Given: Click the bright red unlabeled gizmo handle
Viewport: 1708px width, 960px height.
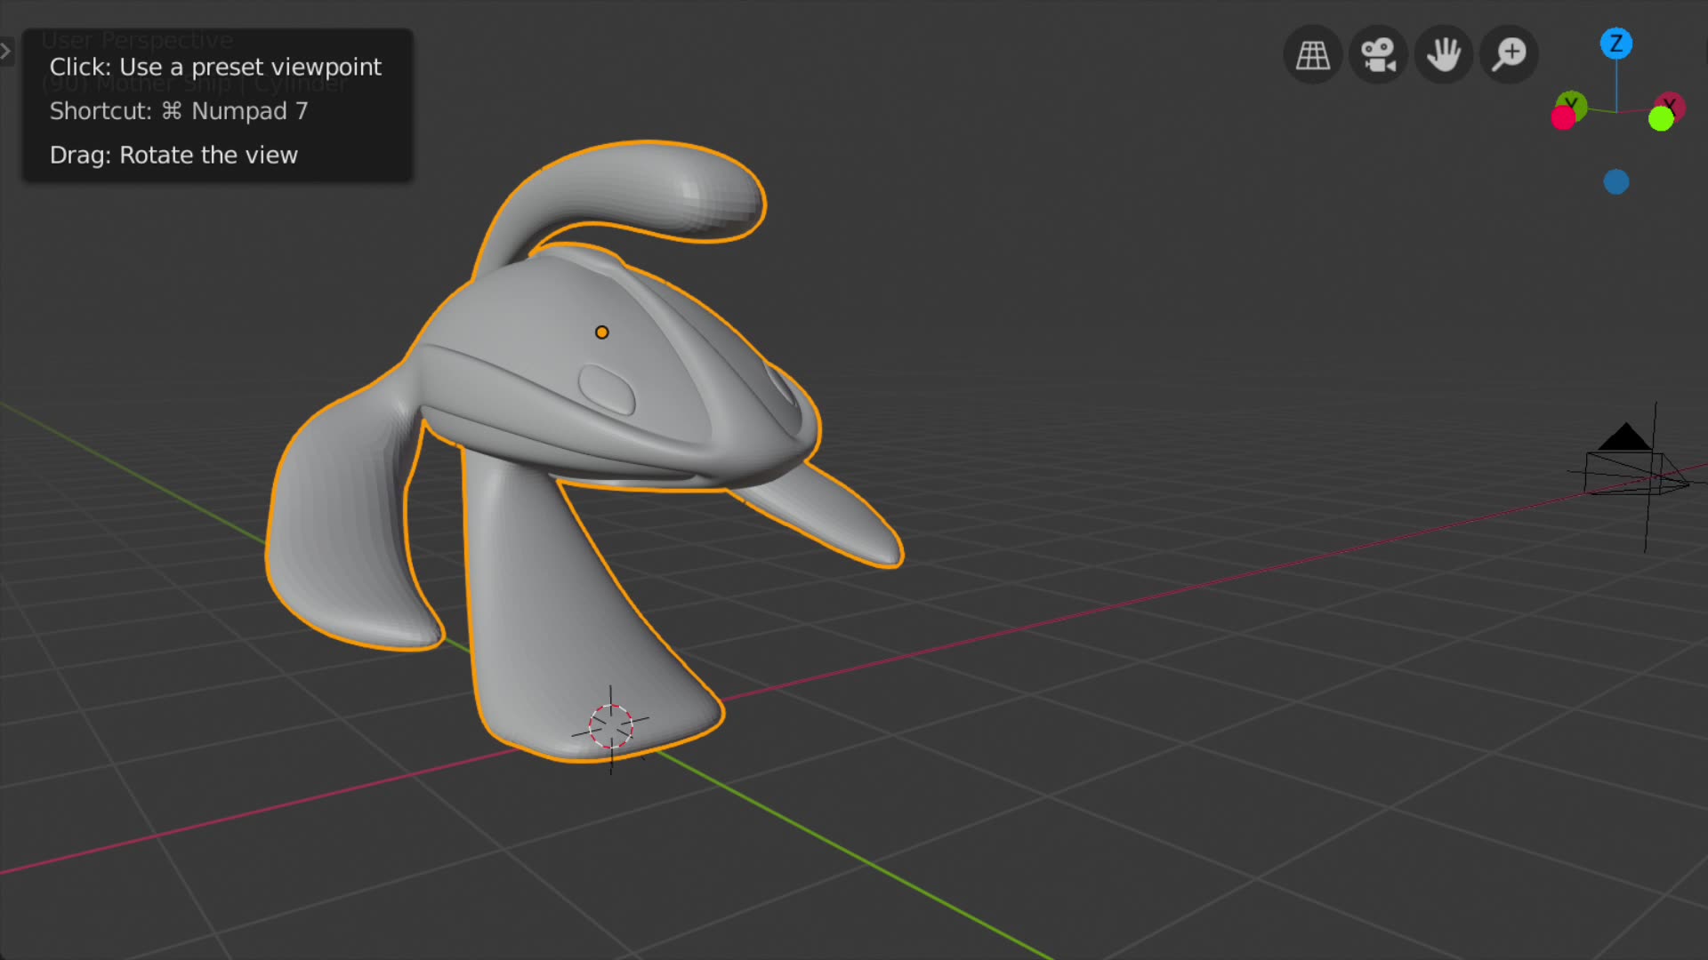Looking at the screenshot, I should 1563,118.
